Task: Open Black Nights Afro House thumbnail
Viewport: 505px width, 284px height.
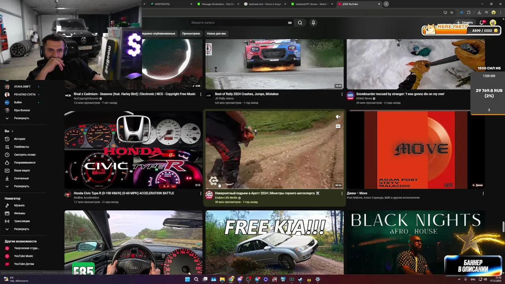Action: tap(415, 243)
